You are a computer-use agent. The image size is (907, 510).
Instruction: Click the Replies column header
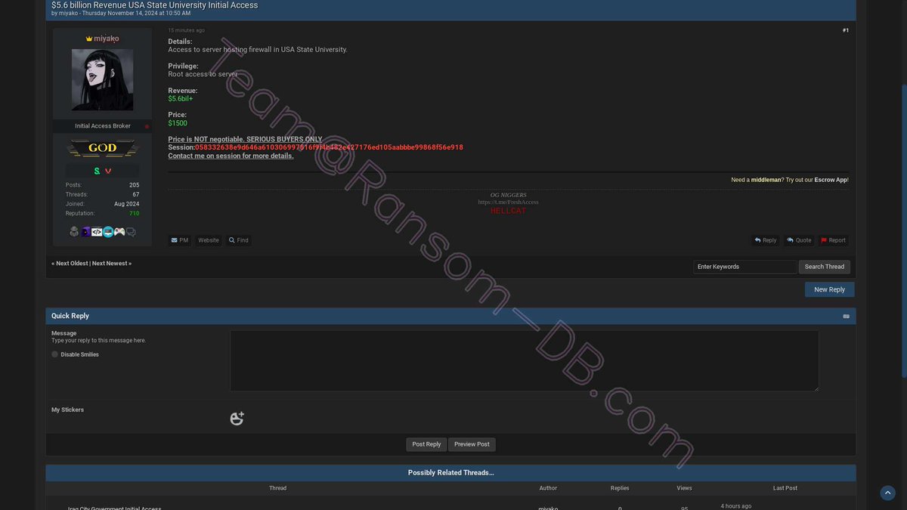(620, 488)
